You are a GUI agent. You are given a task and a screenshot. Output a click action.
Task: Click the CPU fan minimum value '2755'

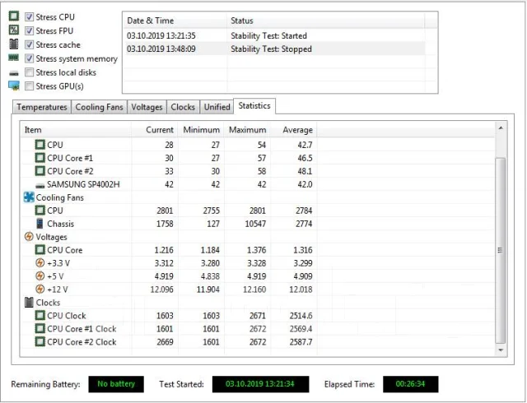click(211, 211)
